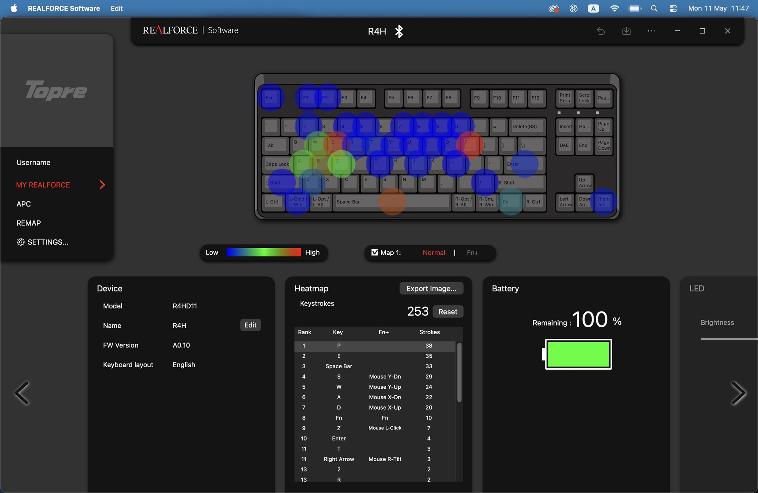Click the L-Ctrl key on the keyboard
Image resolution: width=758 pixels, height=493 pixels.
tap(273, 202)
